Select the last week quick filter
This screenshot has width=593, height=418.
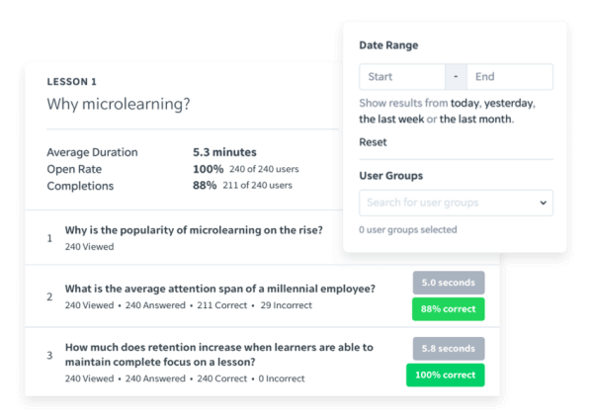pos(391,120)
